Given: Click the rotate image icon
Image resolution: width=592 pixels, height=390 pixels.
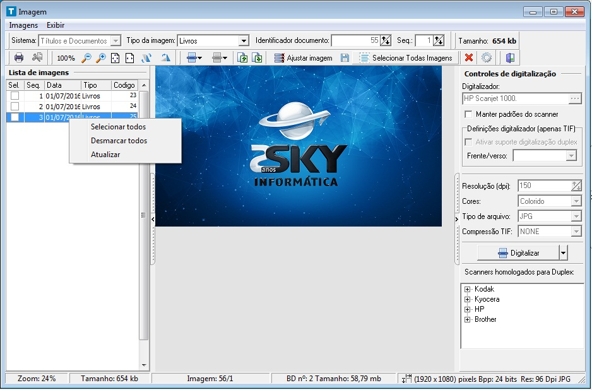Looking at the screenshot, I should pos(146,58).
